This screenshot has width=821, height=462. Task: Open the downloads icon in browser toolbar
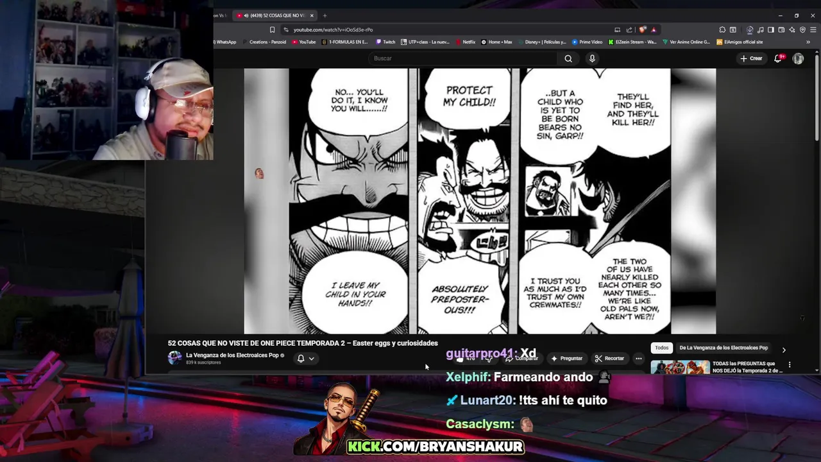(750, 30)
